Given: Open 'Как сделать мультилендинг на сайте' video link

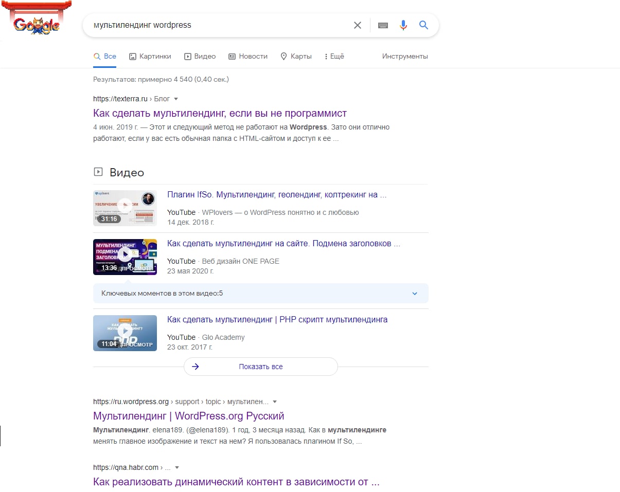Looking at the screenshot, I should point(284,244).
